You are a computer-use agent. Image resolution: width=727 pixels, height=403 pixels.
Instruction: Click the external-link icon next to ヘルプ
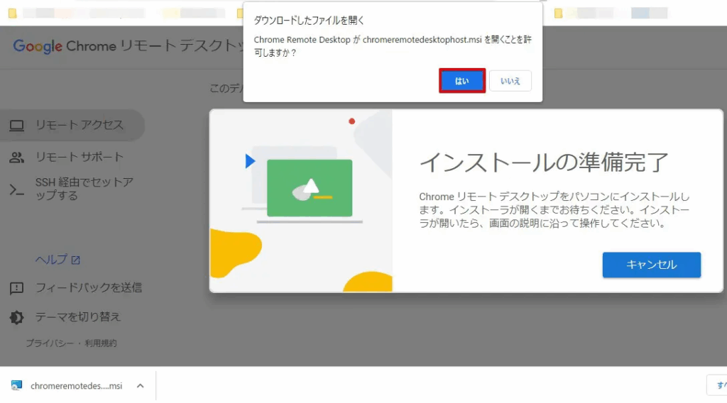coord(76,260)
